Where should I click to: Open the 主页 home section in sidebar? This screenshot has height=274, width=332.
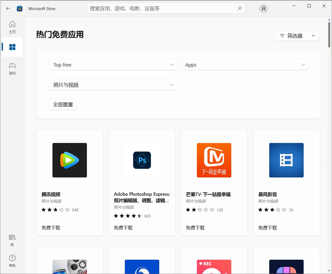[x=12, y=27]
